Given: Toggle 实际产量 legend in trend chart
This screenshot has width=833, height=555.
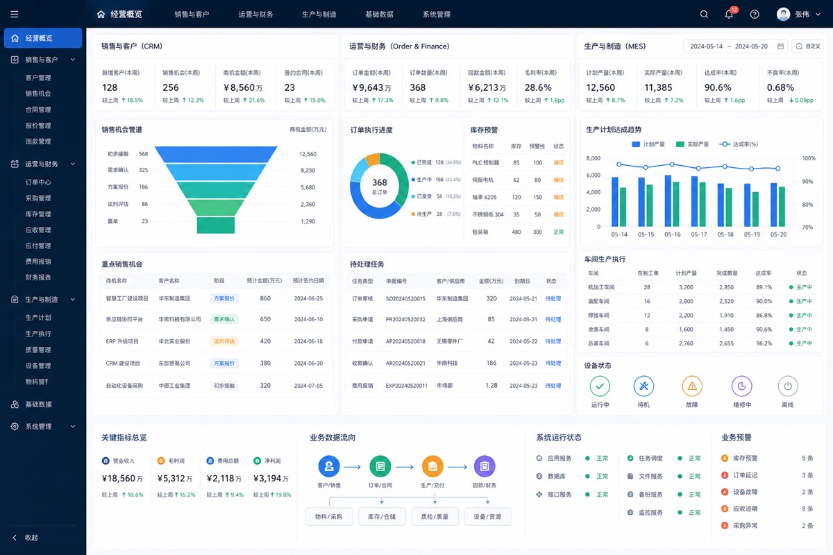Looking at the screenshot, I should [692, 144].
